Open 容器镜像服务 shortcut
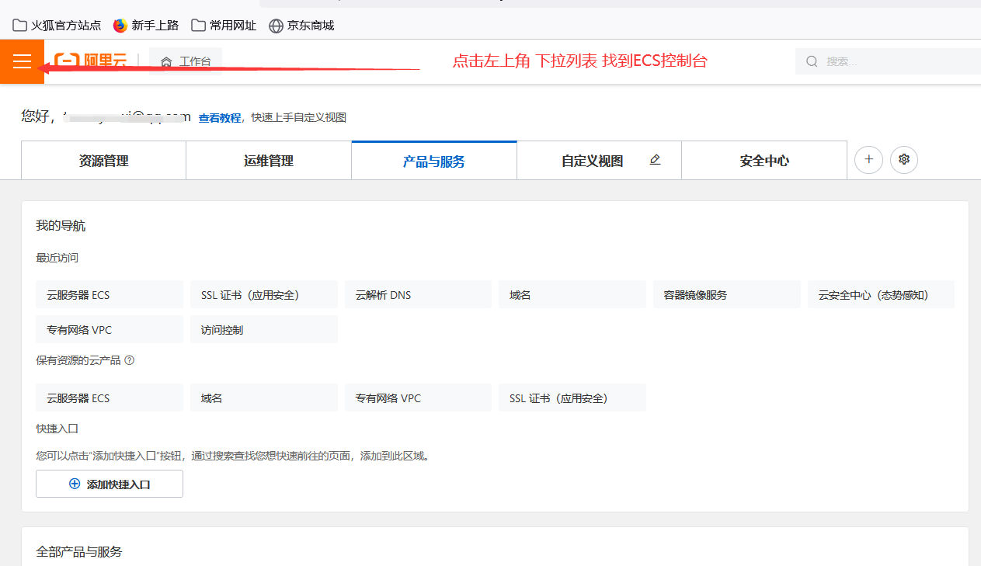981x566 pixels. point(727,295)
